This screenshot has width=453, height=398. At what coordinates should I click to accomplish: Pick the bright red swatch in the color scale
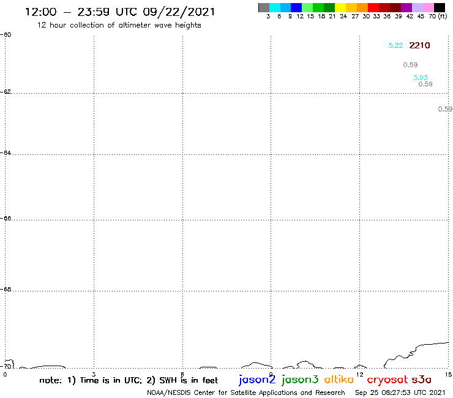(x=373, y=7)
